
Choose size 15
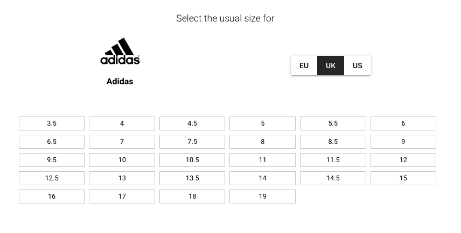(x=403, y=178)
